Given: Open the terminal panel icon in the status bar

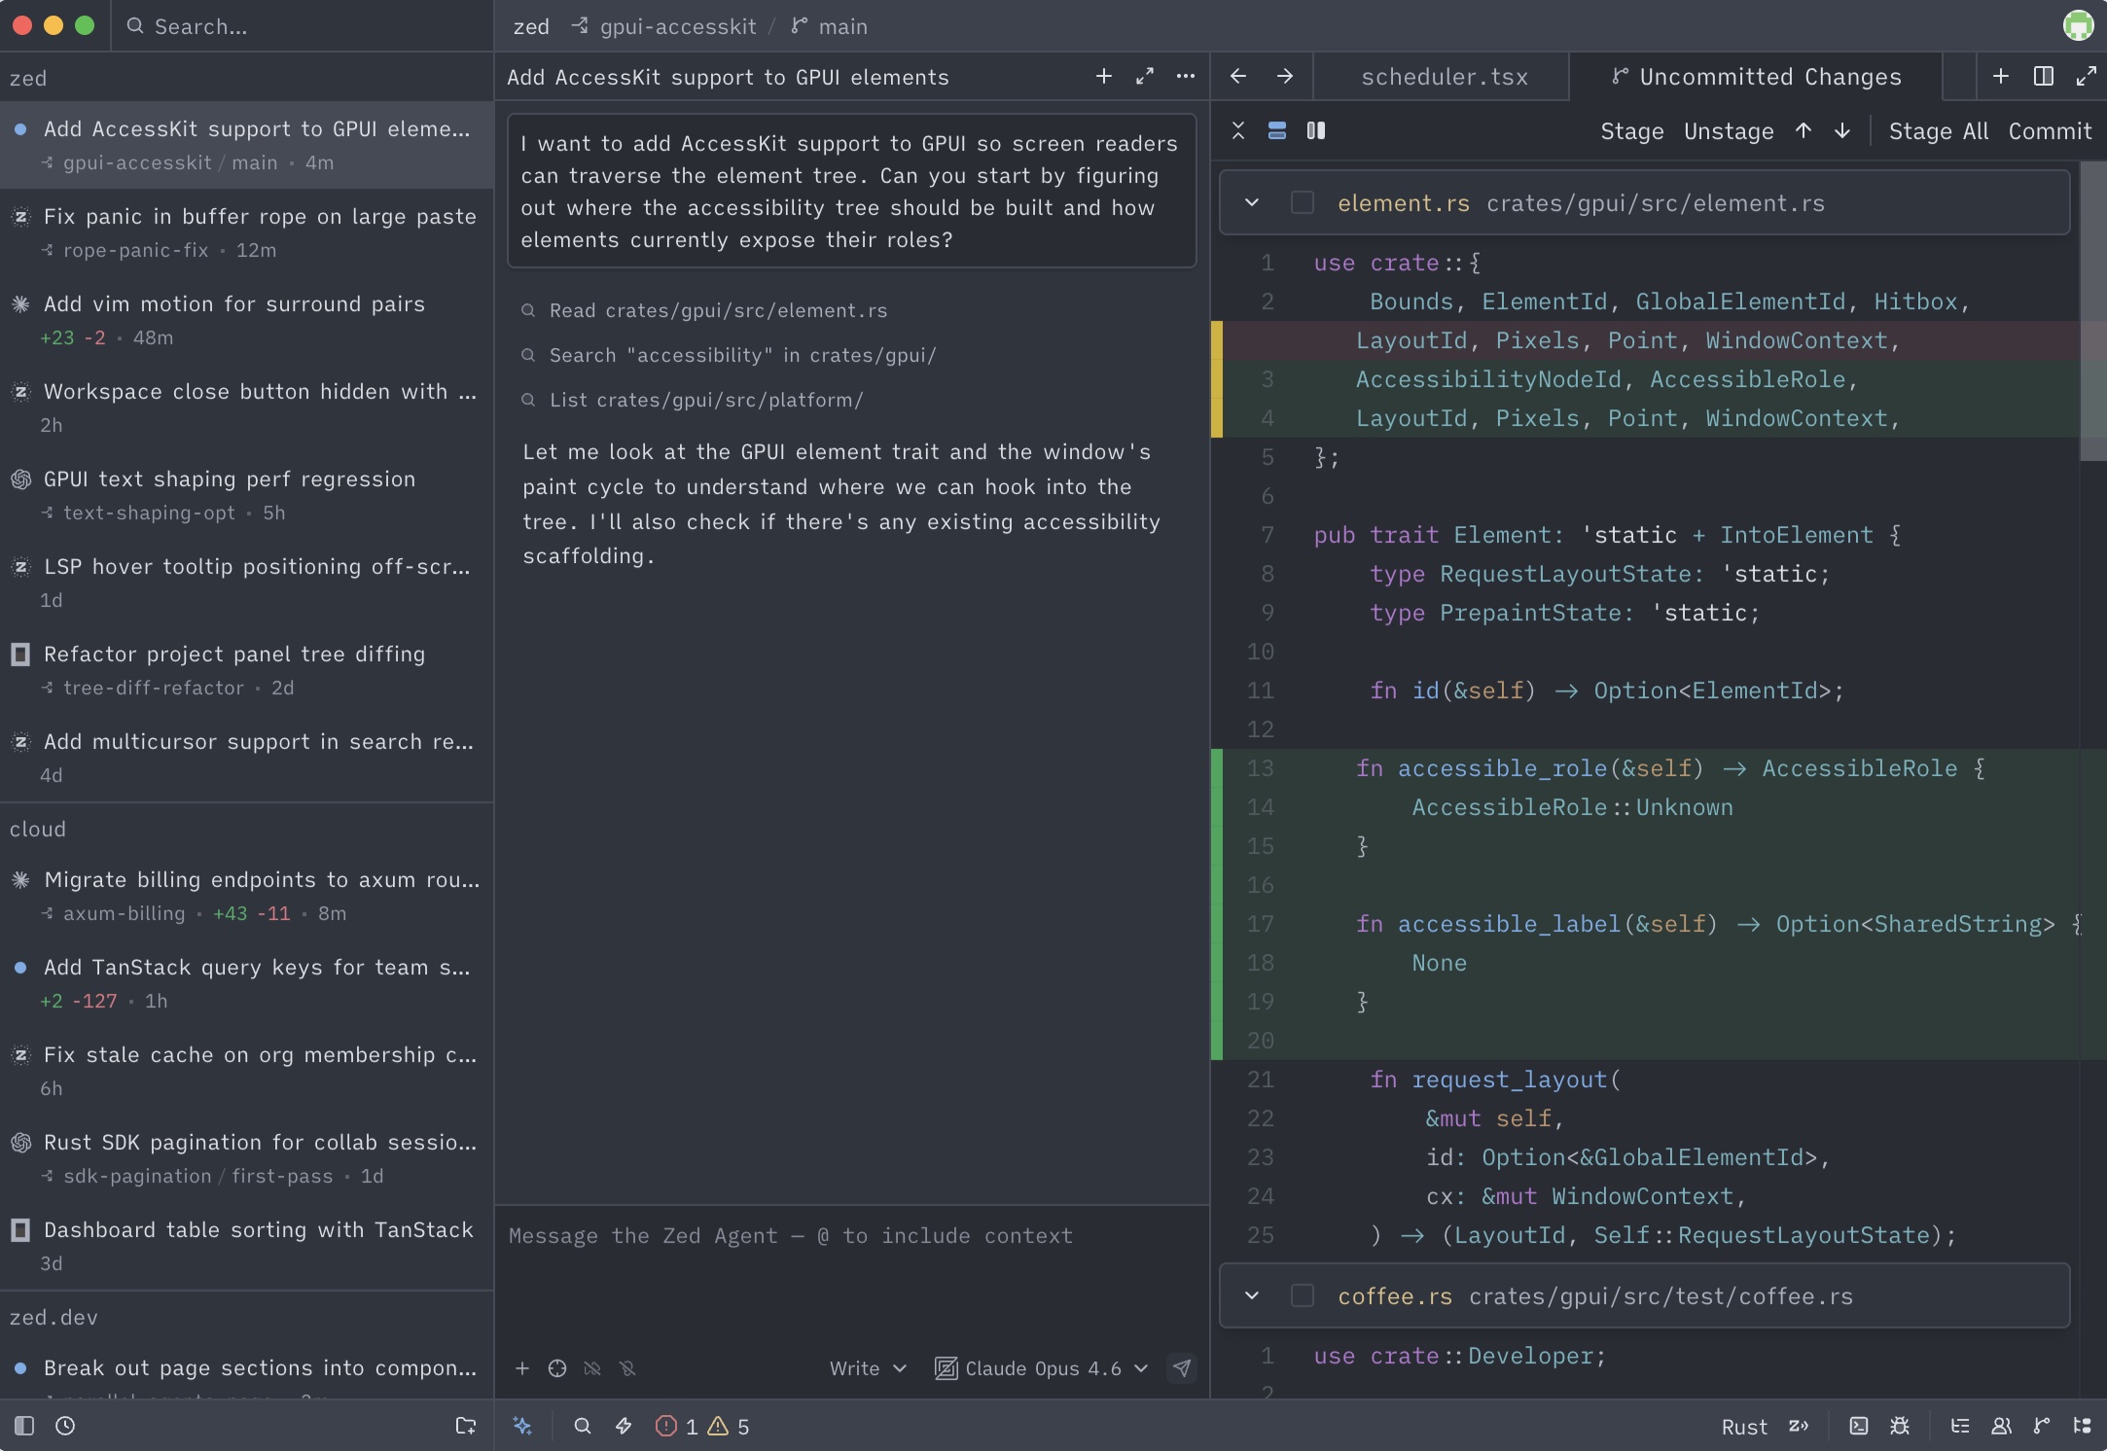Looking at the screenshot, I should [1859, 1426].
